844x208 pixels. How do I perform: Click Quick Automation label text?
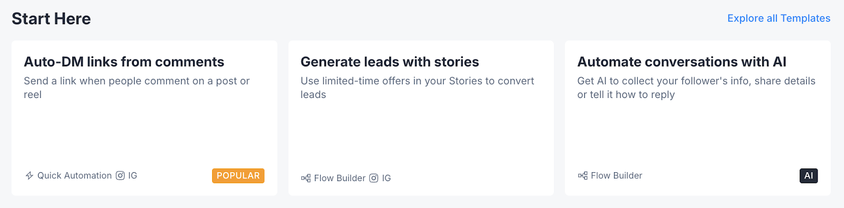point(74,175)
